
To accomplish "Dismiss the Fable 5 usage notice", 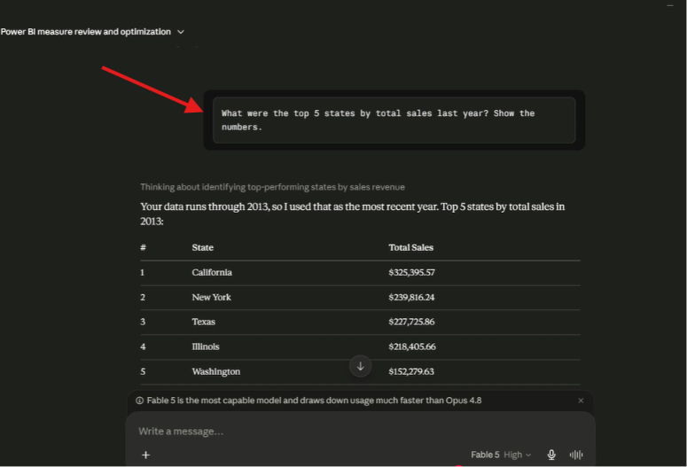I will (581, 401).
